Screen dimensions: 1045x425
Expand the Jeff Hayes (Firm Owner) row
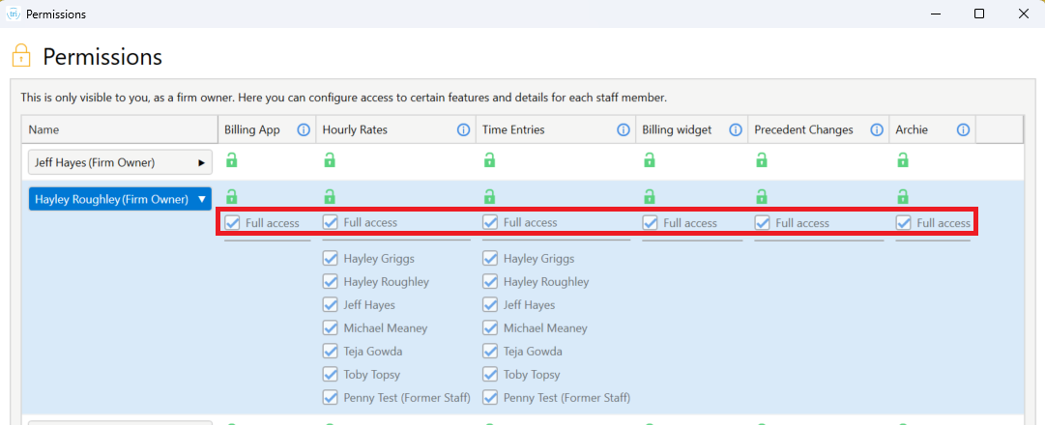coord(120,162)
